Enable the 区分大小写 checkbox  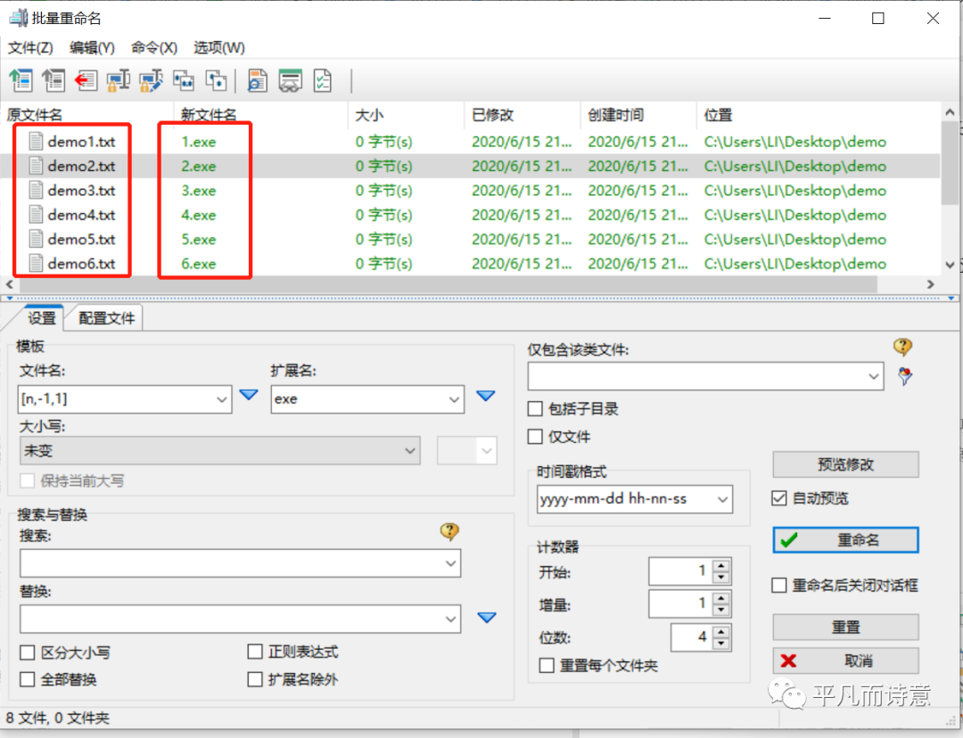click(27, 652)
